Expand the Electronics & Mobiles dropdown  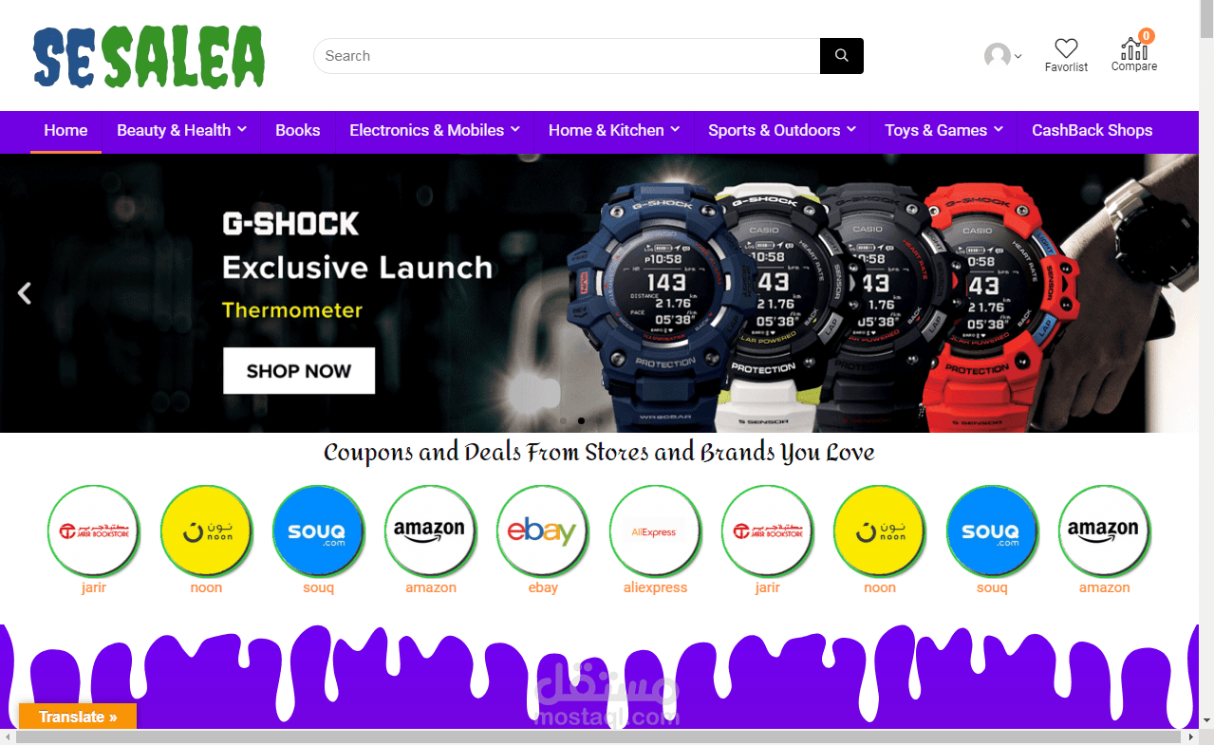pyautogui.click(x=435, y=131)
